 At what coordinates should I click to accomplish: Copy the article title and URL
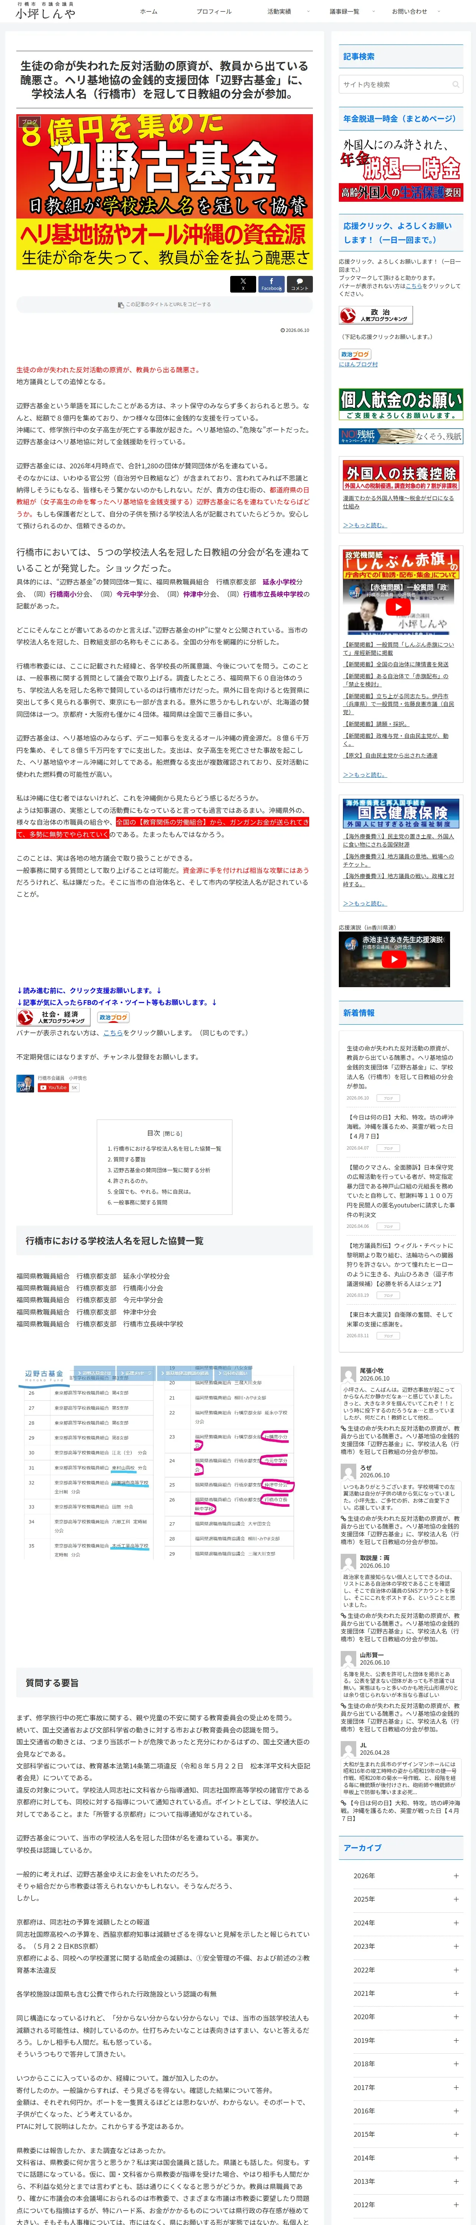[164, 305]
